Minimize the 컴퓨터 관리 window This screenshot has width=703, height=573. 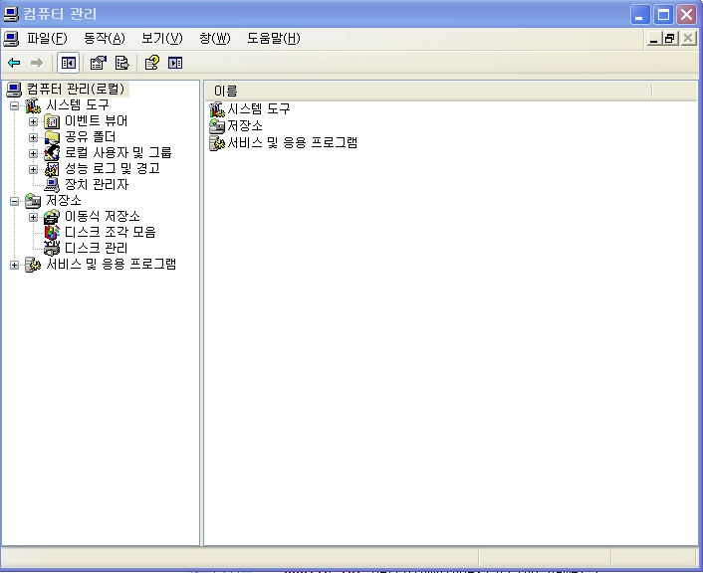click(640, 15)
